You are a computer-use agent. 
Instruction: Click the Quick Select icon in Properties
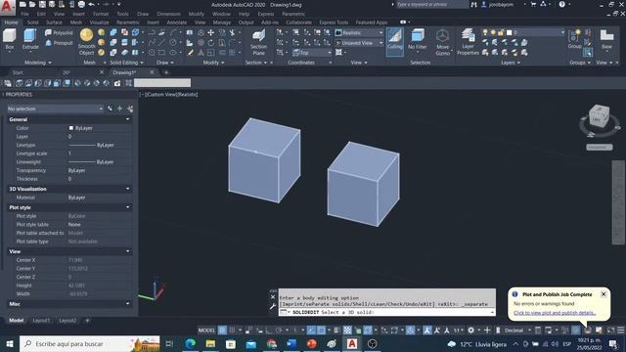[x=130, y=109]
